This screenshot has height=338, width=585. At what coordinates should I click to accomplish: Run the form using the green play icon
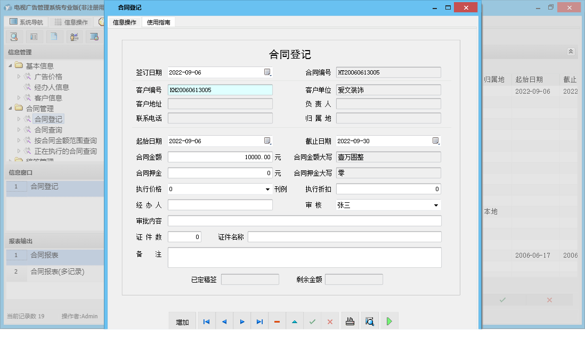[x=389, y=320]
